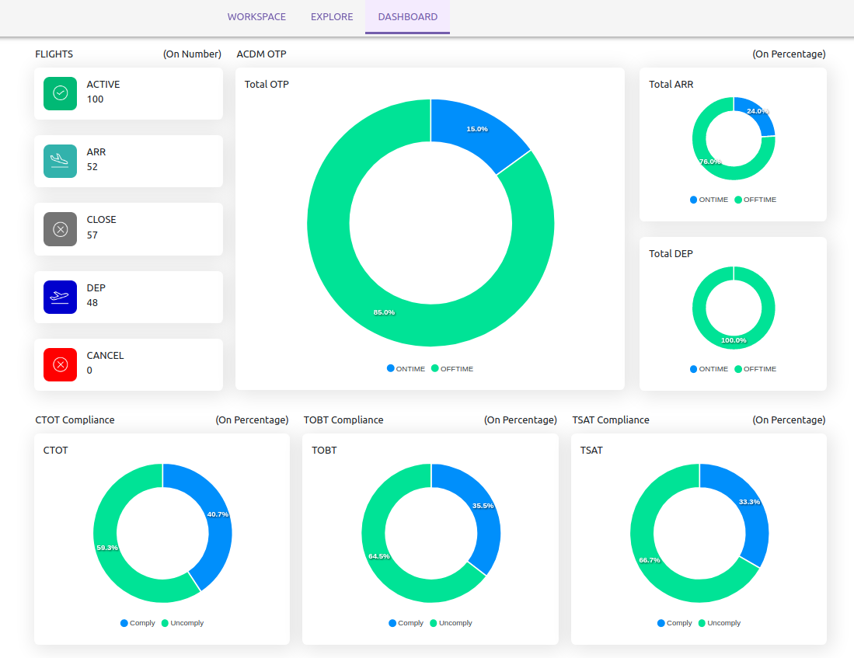Select the blue DEP departure plane icon
Image resolution: width=854 pixels, height=658 pixels.
pyautogui.click(x=60, y=296)
